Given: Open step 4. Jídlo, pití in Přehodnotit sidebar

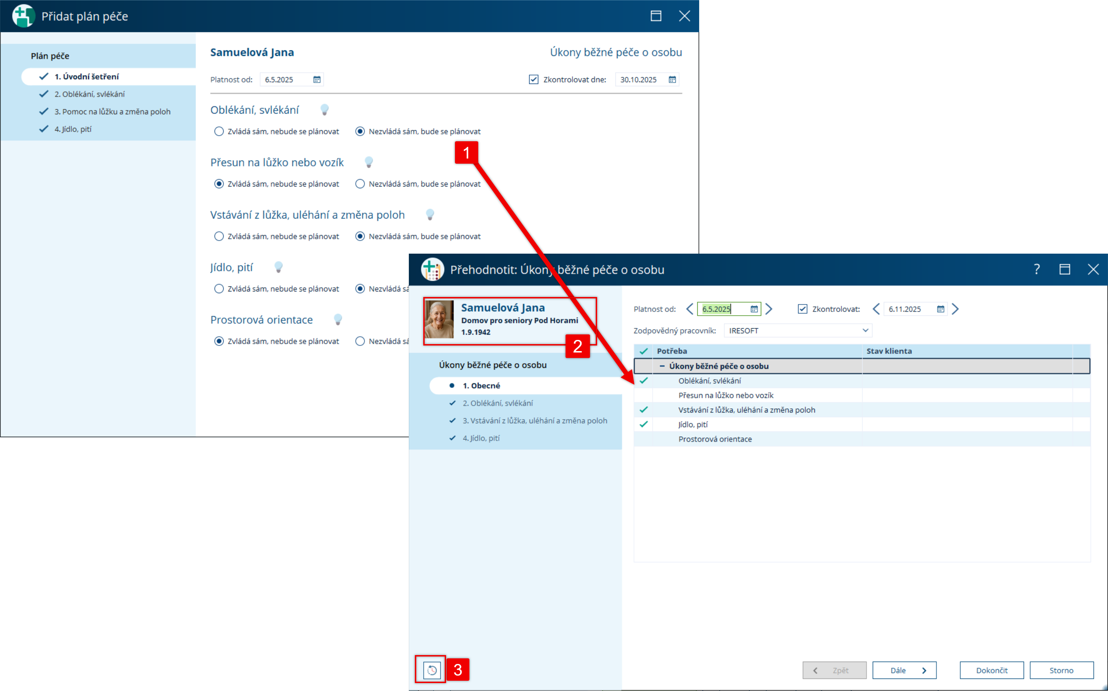Looking at the screenshot, I should [x=481, y=438].
